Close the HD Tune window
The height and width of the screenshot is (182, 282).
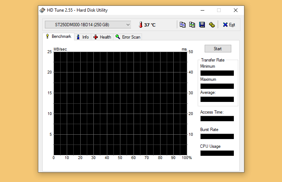[x=236, y=10]
